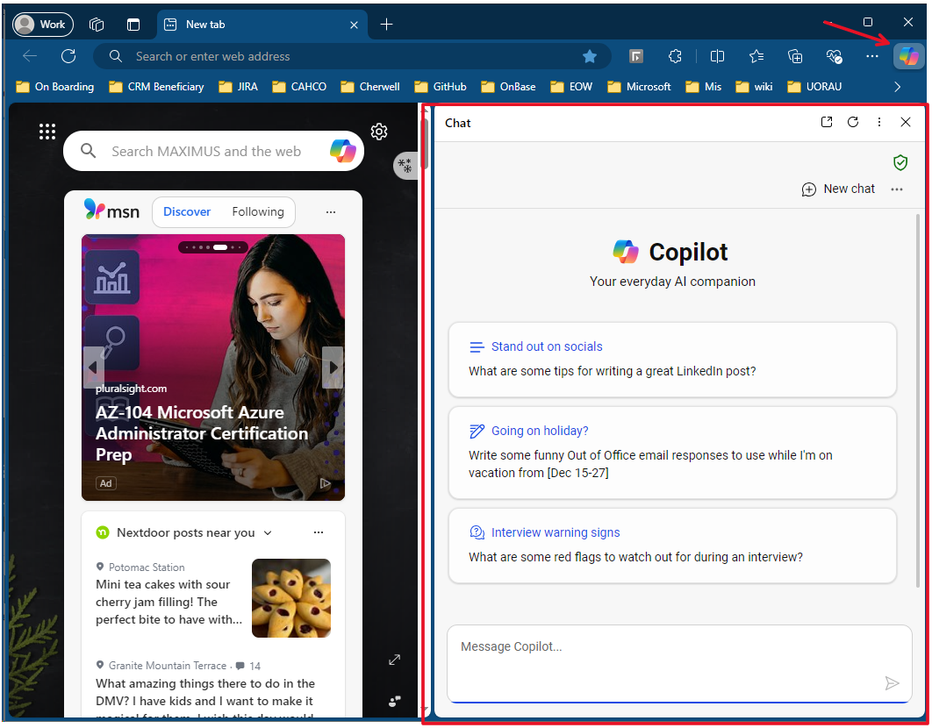Switch to Following tab in msn feed

click(x=258, y=211)
